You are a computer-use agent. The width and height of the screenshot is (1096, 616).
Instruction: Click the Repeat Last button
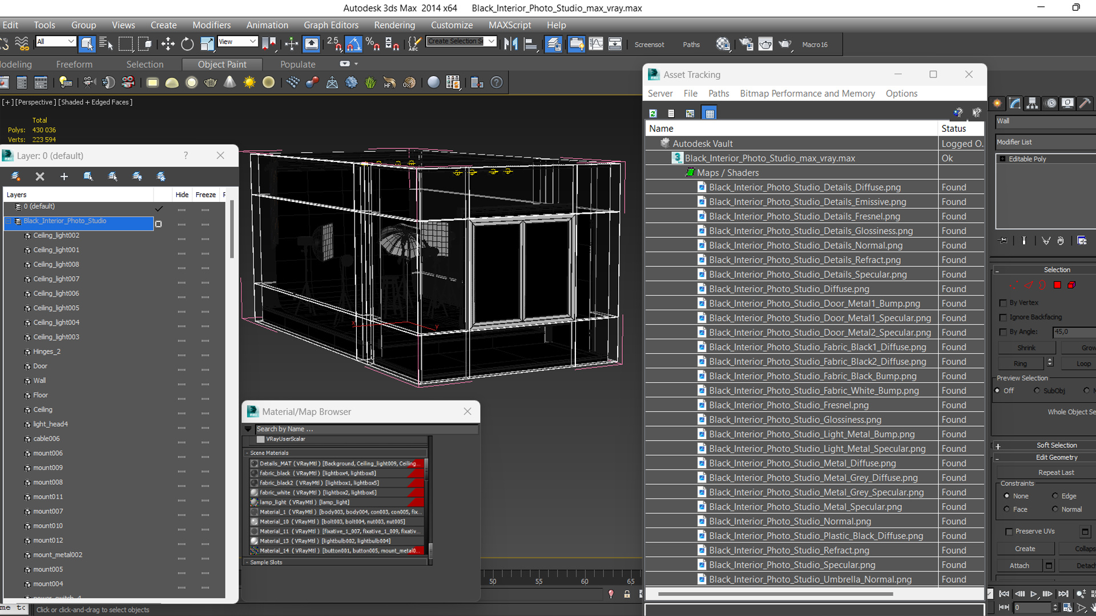coord(1055,473)
